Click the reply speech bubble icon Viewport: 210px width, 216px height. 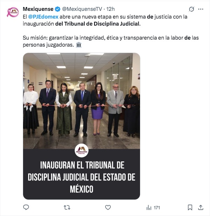click(x=26, y=207)
